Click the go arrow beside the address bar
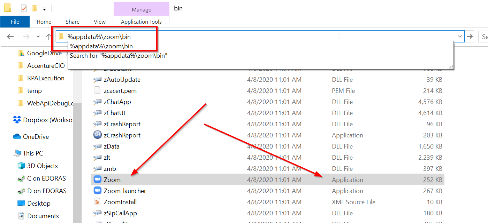Image resolution: width=488 pixels, height=223 pixels. coord(470,36)
